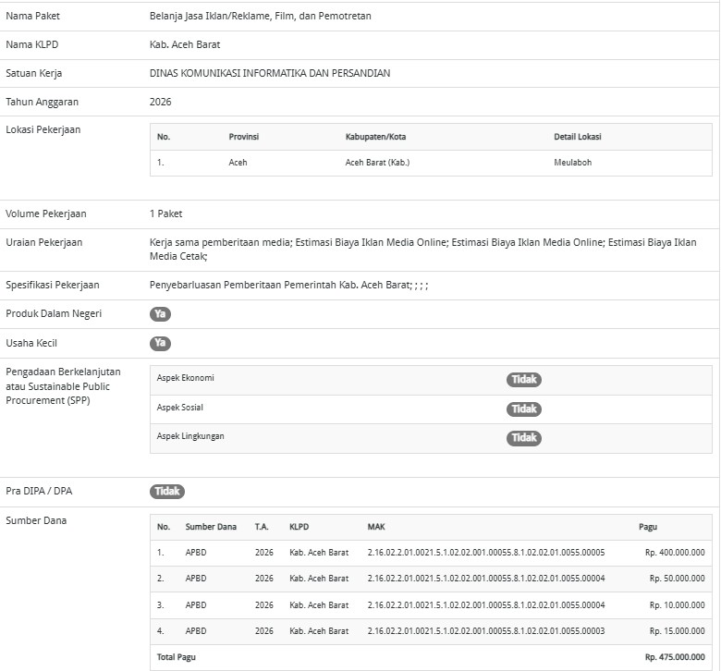721x671 pixels.
Task: Select the Tidak badge for Aspek Lingkungan
Action: click(523, 438)
